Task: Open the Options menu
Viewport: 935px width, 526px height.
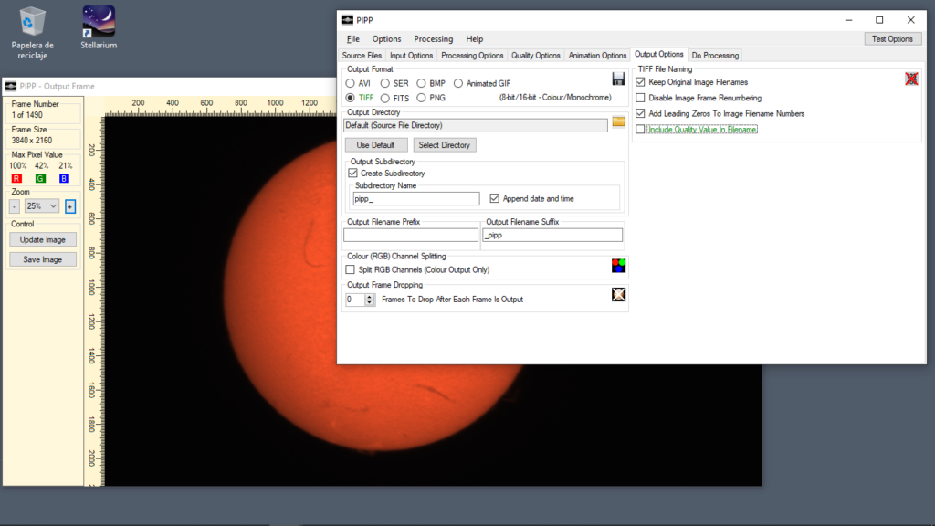Action: coord(386,38)
